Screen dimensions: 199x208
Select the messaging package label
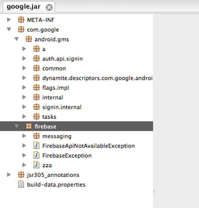pos(57,136)
